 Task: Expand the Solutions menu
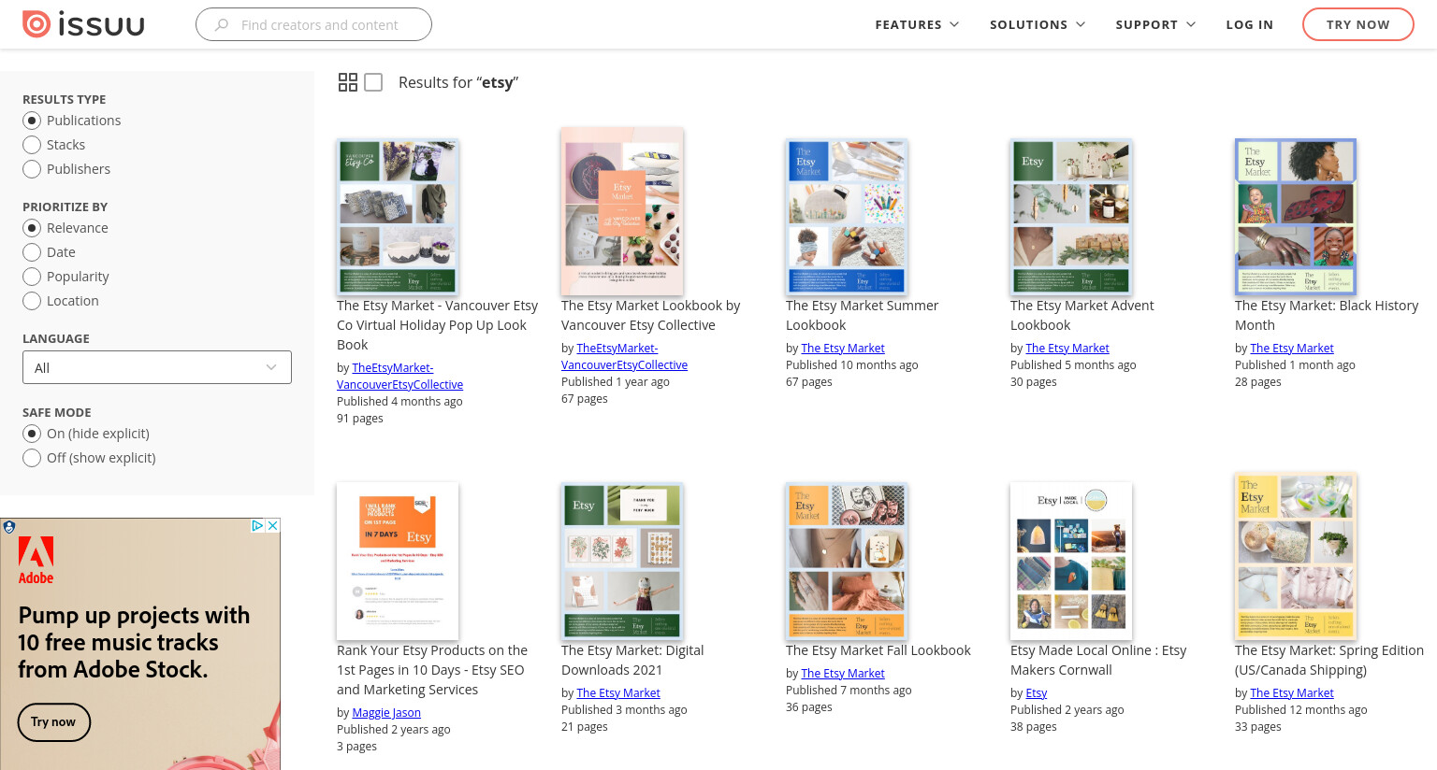(1038, 24)
